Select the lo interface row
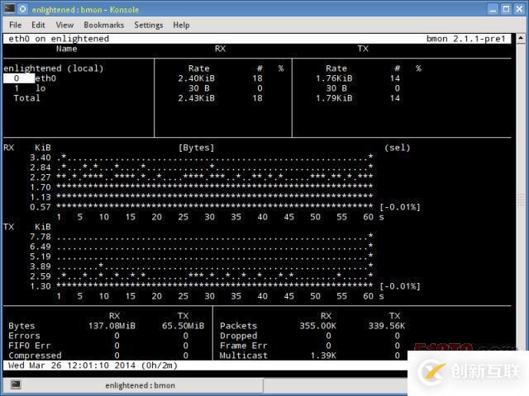Screen dimensions: 529x396 41,88
